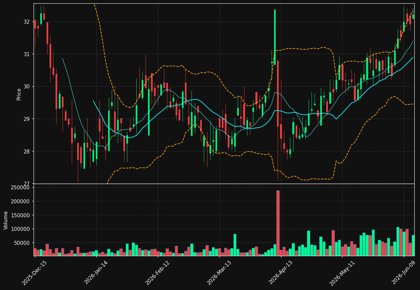Viewport: 420px width, 290px height.
Task: Click the Price axis title
Action: pos(19,94)
